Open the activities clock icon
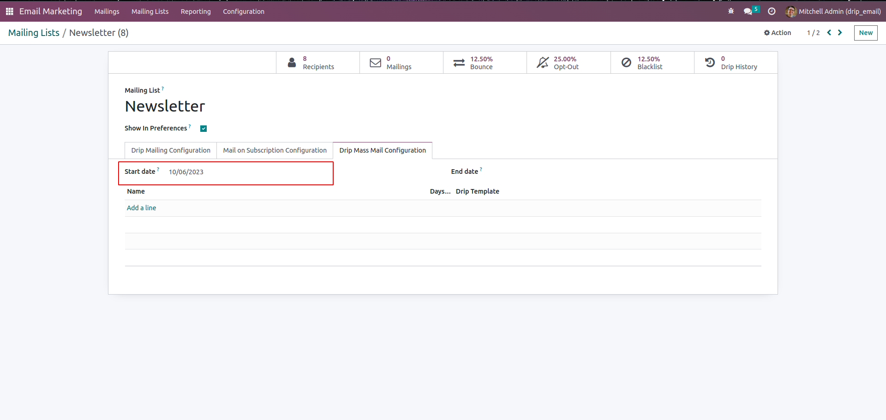Viewport: 886px width, 420px height. coord(772,12)
